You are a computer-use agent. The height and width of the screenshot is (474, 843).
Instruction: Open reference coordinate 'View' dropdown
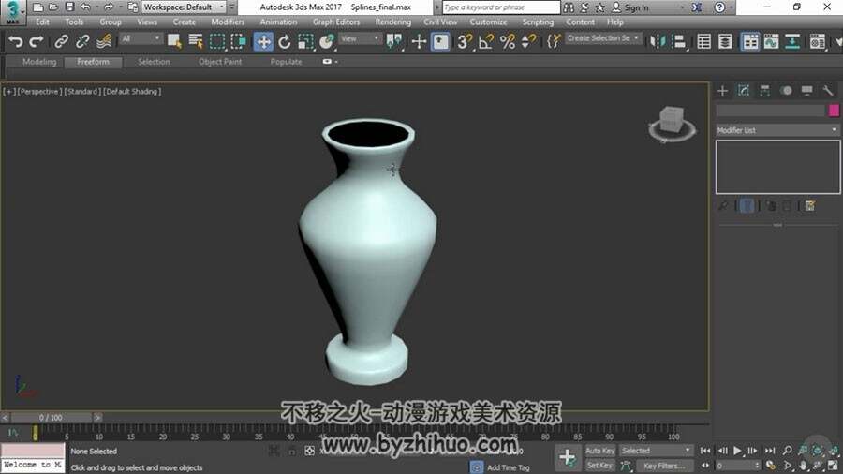(360, 38)
